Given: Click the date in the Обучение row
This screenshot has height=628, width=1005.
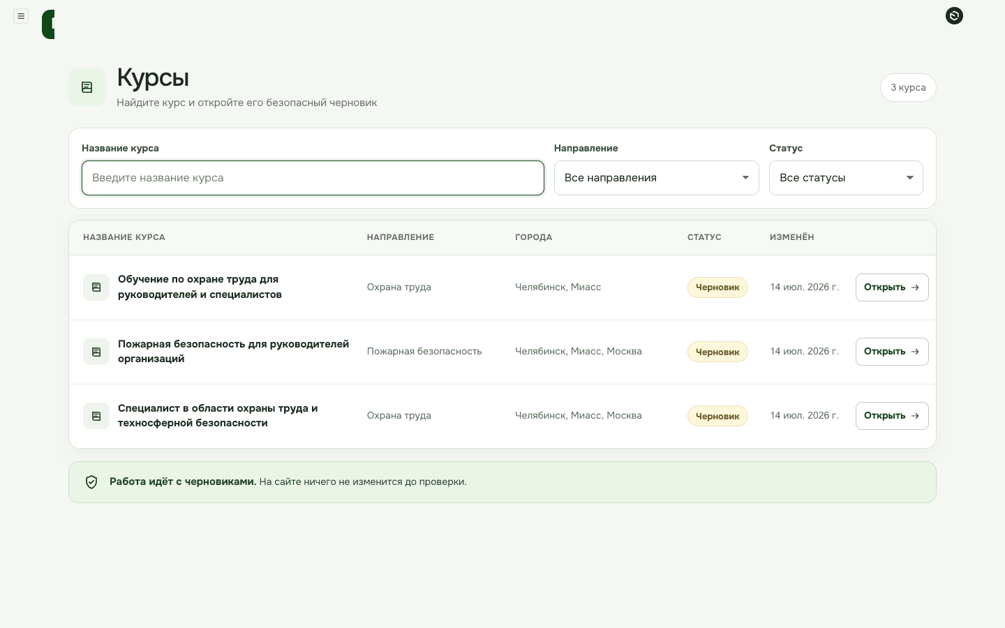Looking at the screenshot, I should pos(804,287).
